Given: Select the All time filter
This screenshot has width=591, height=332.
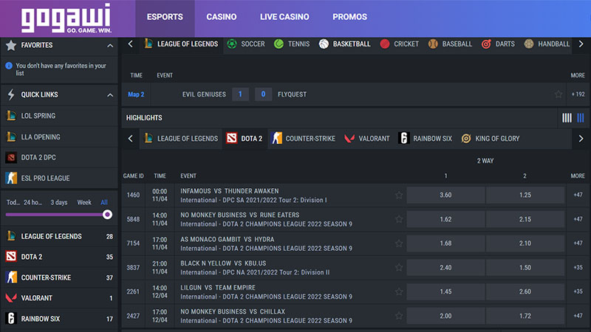Looking at the screenshot, I should (x=104, y=202).
